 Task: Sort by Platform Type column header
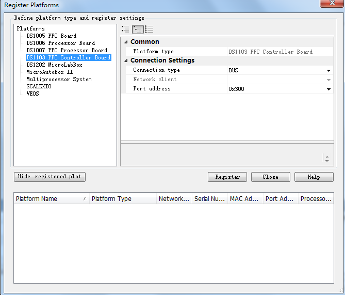click(x=123, y=199)
